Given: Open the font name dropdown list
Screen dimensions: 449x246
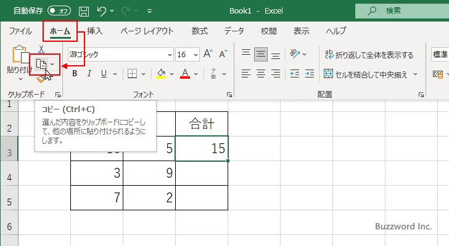Looking at the screenshot, I should 170,55.
